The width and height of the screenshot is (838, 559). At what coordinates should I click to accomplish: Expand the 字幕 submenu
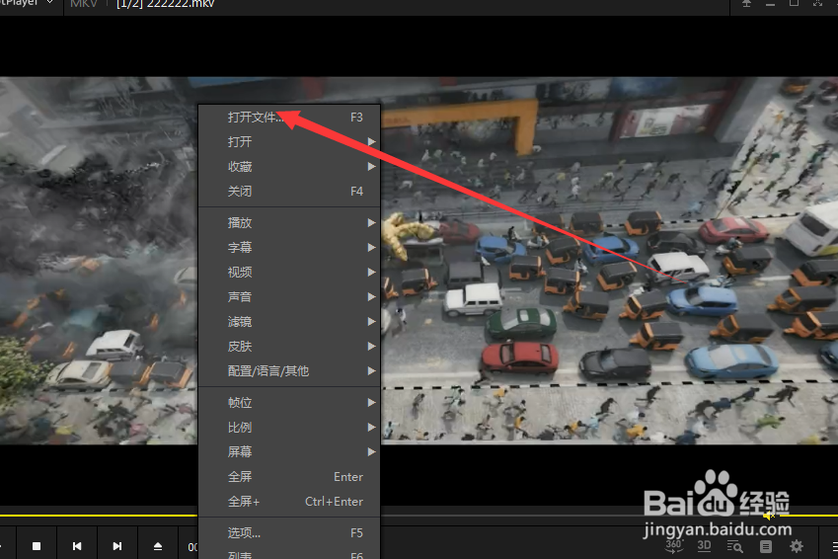pyautogui.click(x=288, y=247)
